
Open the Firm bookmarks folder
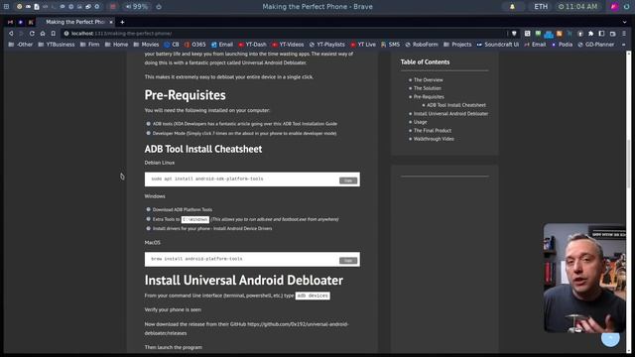coord(89,45)
